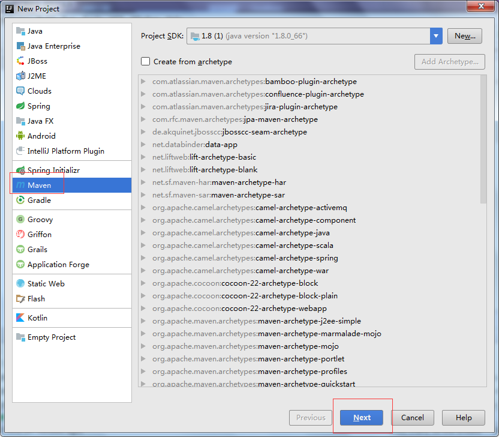This screenshot has width=499, height=437.
Task: Select camel-archetype-scala entry
Action: (243, 246)
